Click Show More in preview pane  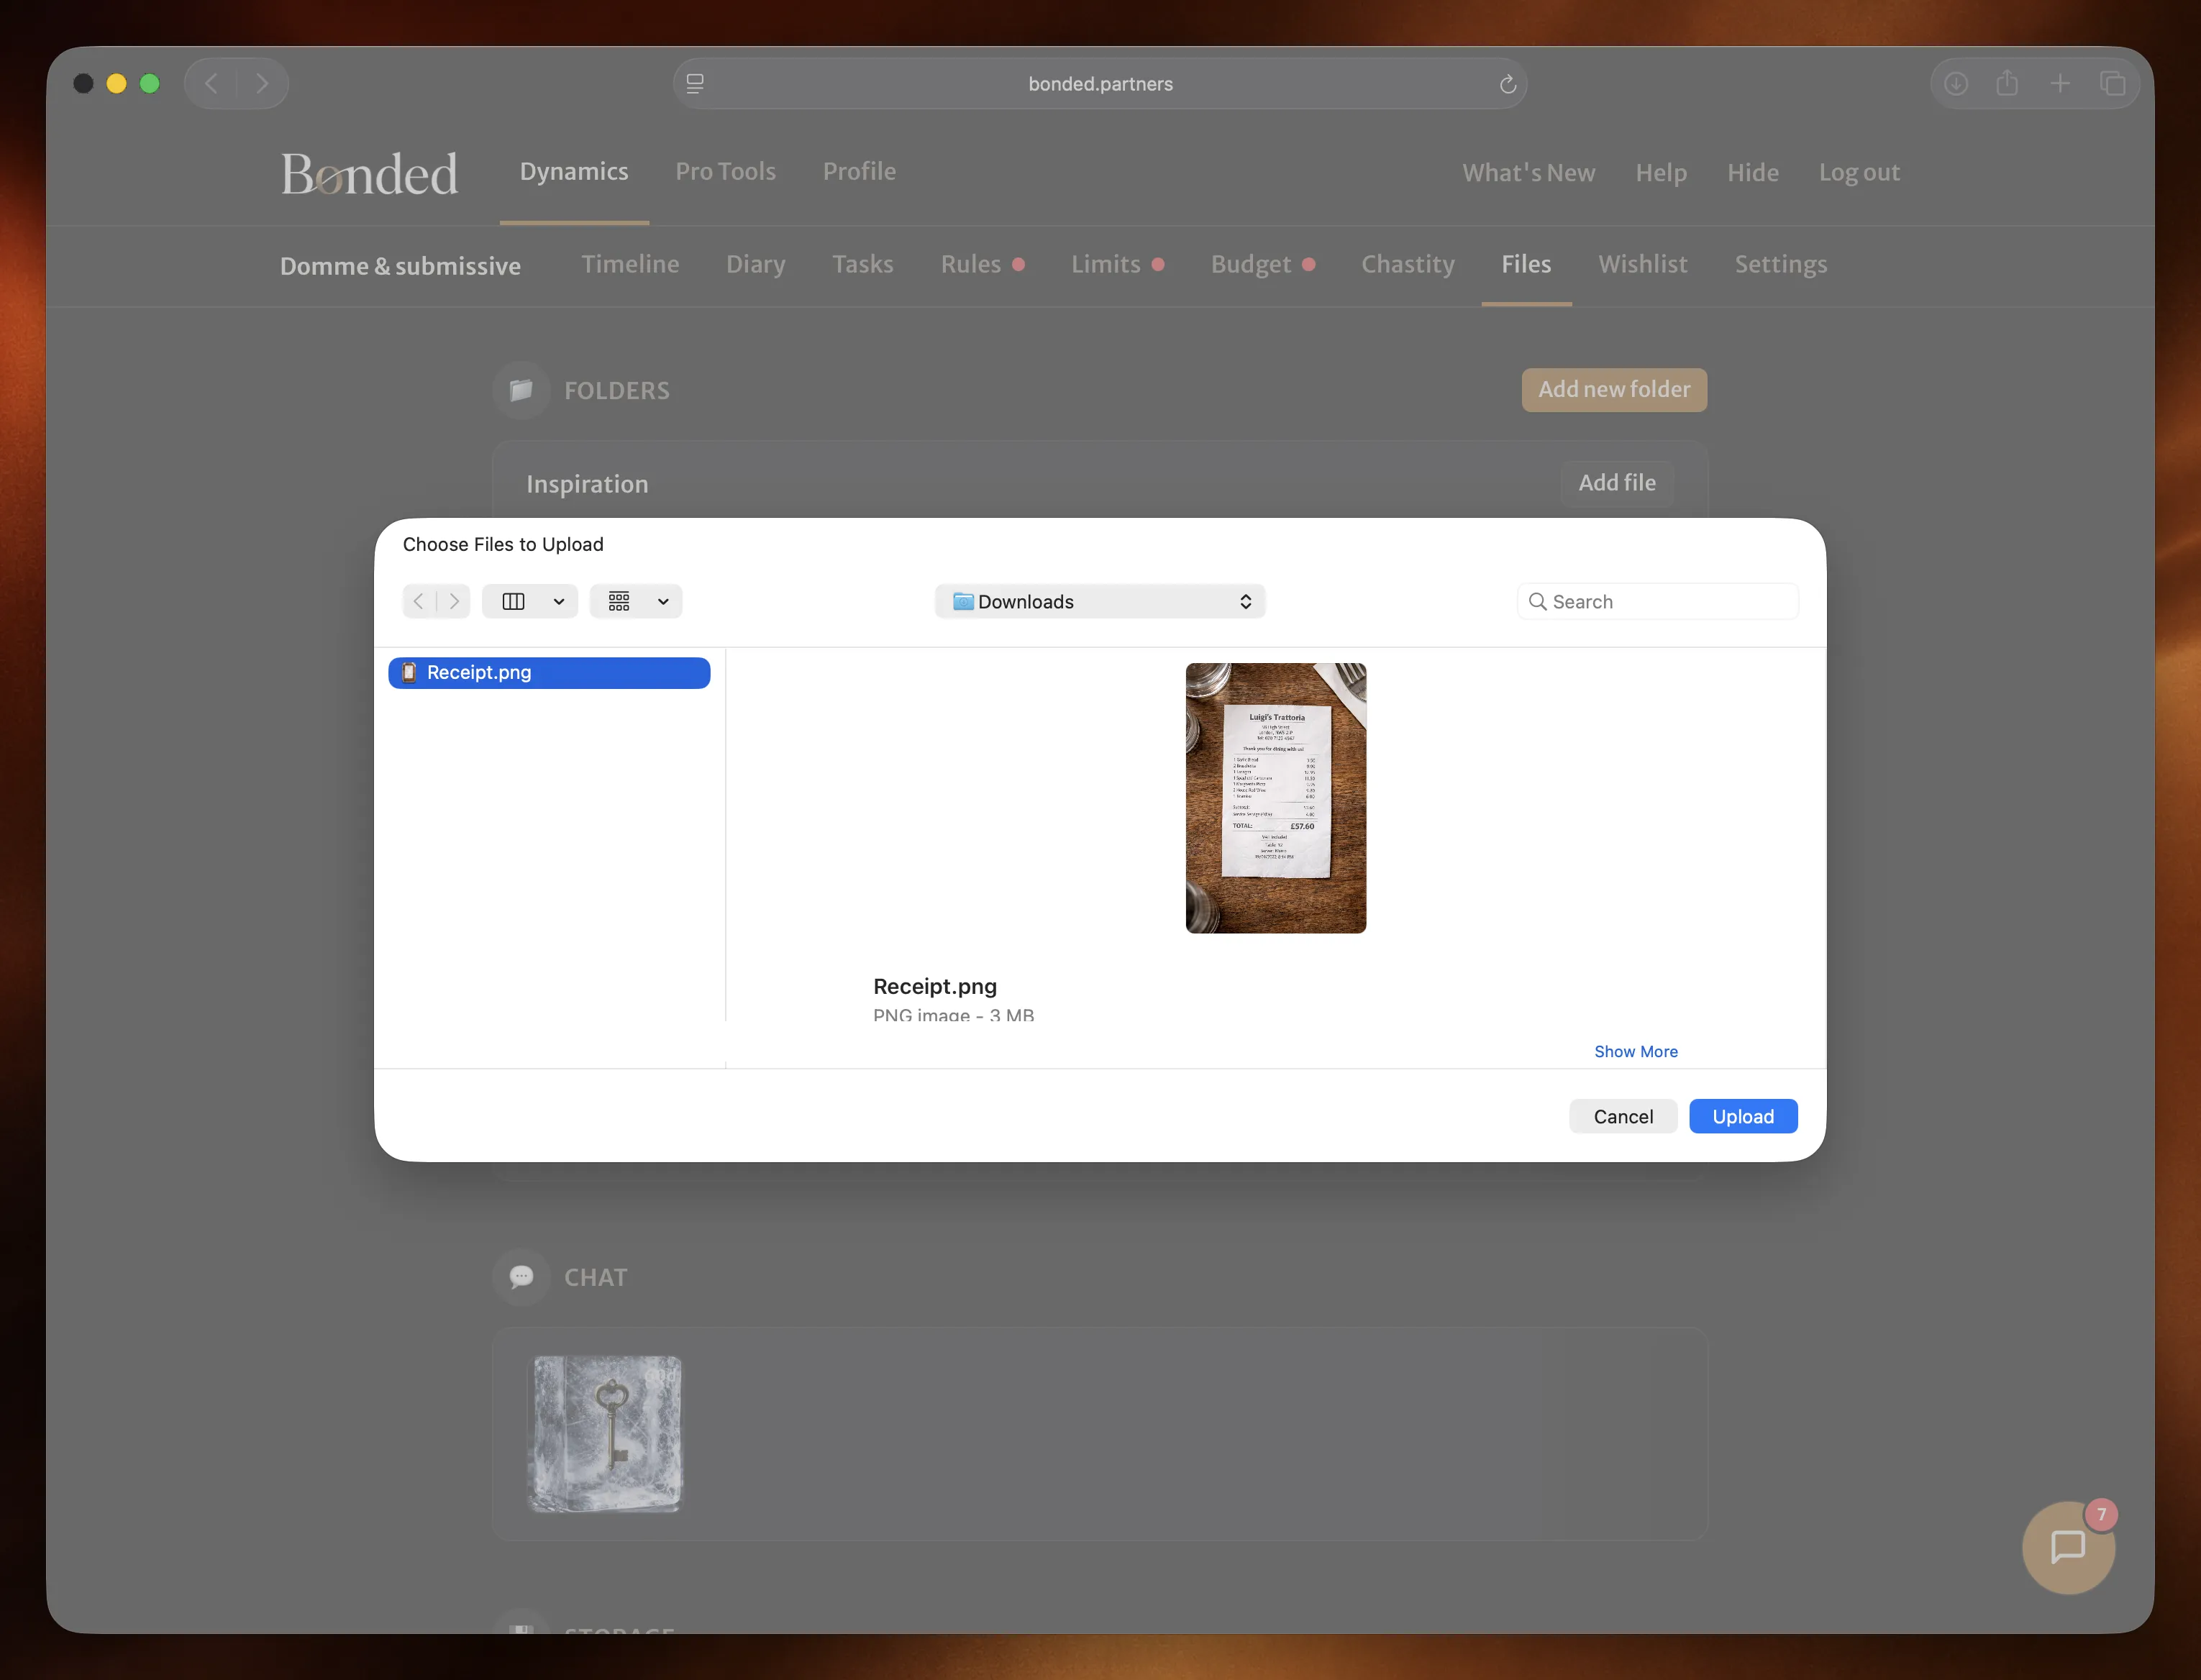coord(1636,1051)
